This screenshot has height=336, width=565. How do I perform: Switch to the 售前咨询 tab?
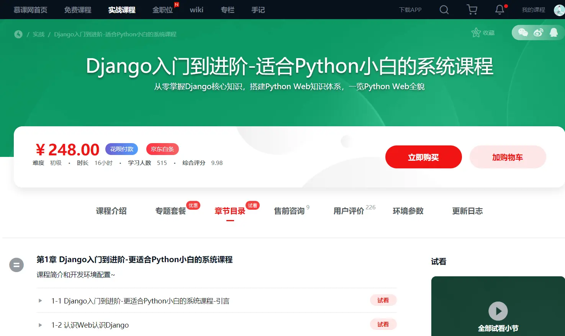click(289, 211)
